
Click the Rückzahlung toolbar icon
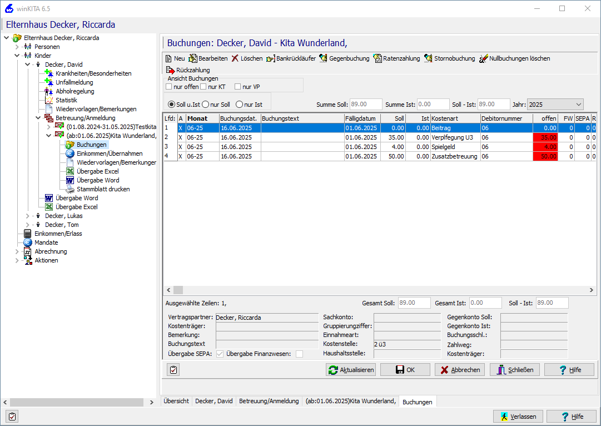[x=170, y=70]
